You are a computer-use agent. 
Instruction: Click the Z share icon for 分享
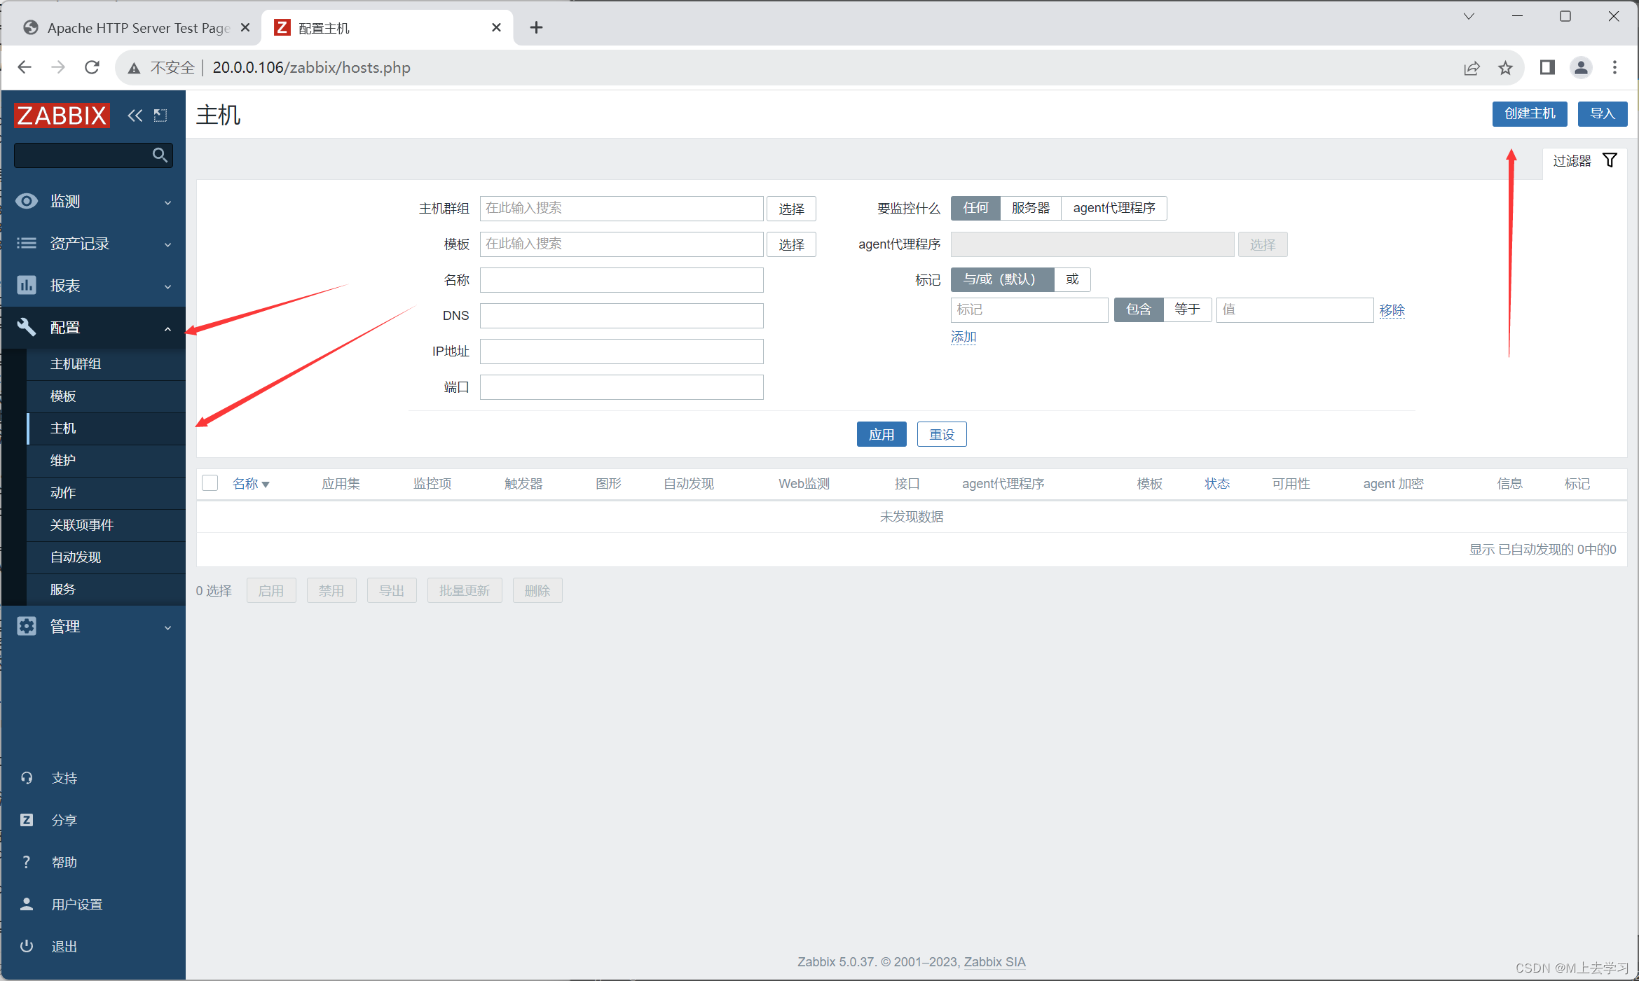pyautogui.click(x=27, y=820)
